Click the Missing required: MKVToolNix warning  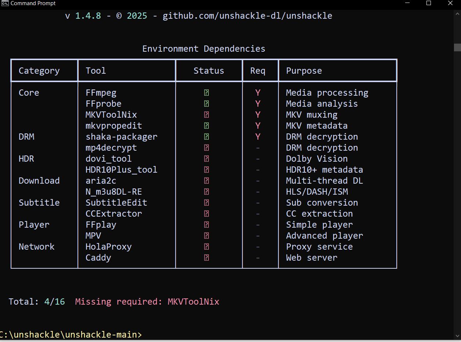(x=147, y=302)
